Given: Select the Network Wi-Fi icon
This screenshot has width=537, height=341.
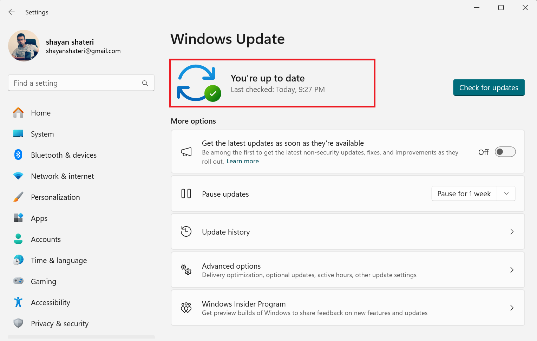Looking at the screenshot, I should pyautogui.click(x=18, y=176).
